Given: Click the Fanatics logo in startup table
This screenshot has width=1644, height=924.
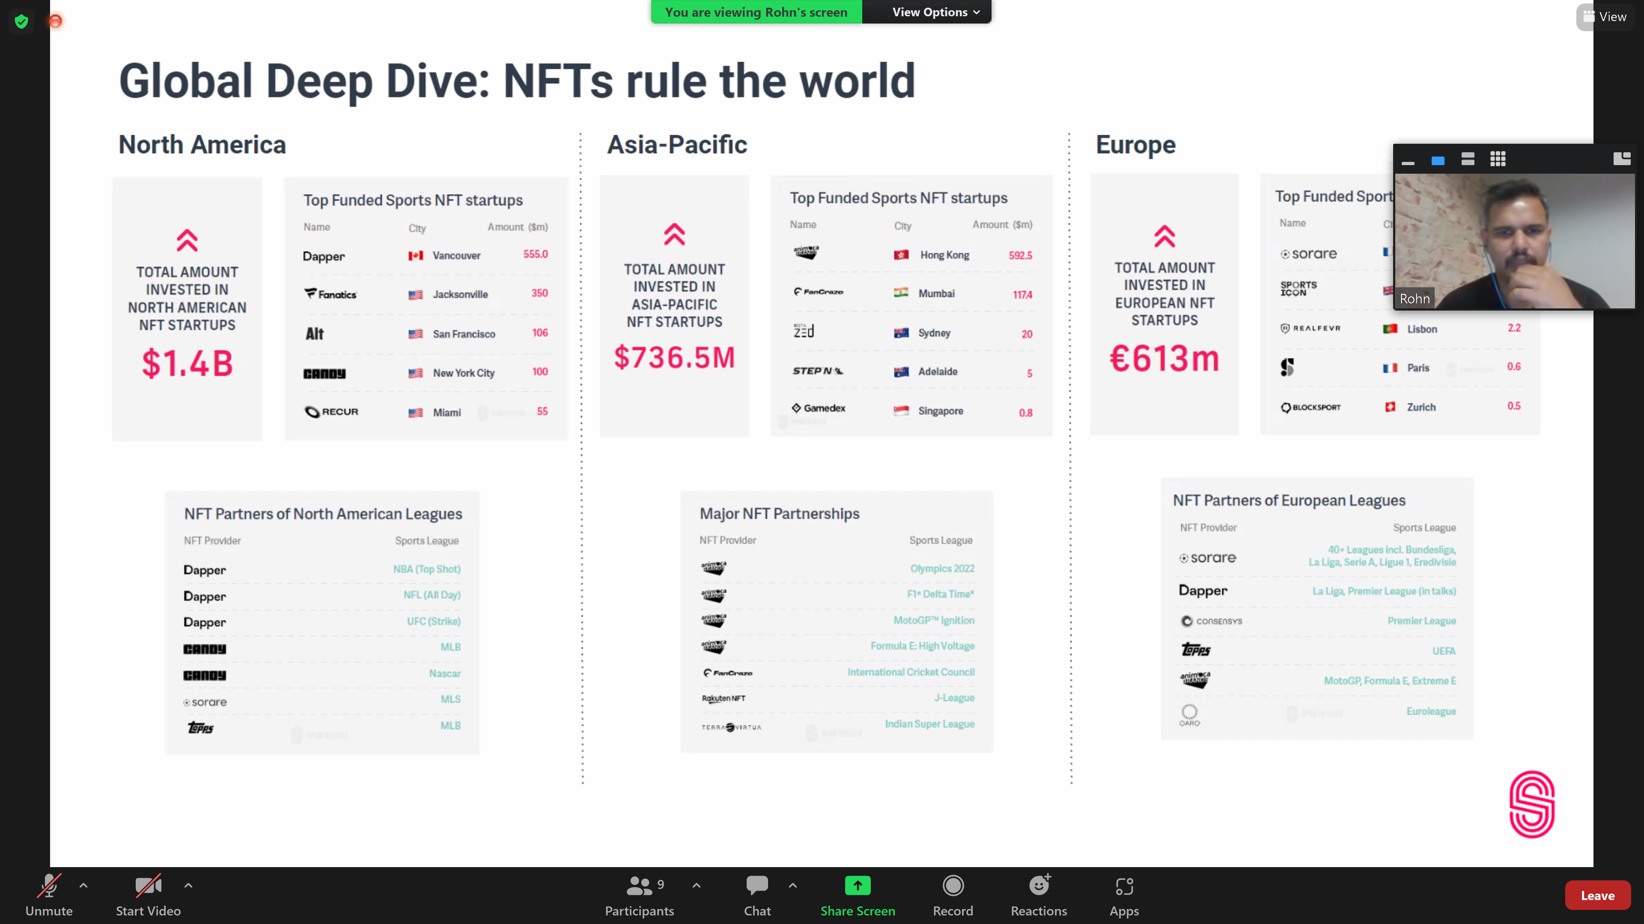Looking at the screenshot, I should click(330, 294).
